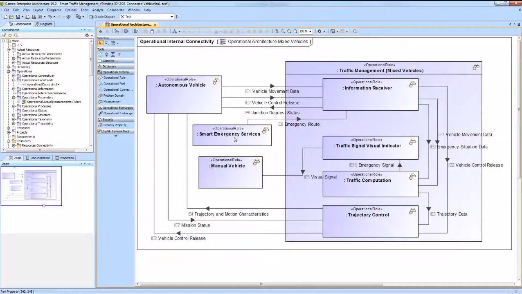
Task: Toggle the Common palette group
Action: point(116,61)
